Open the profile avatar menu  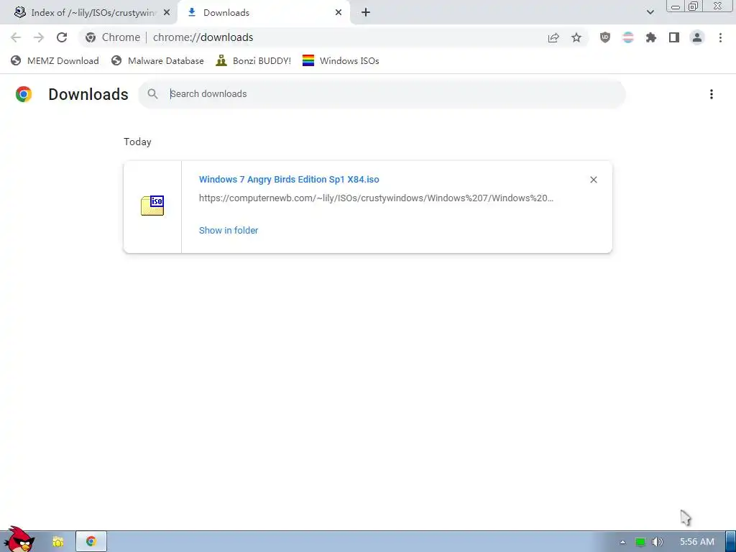click(x=697, y=37)
